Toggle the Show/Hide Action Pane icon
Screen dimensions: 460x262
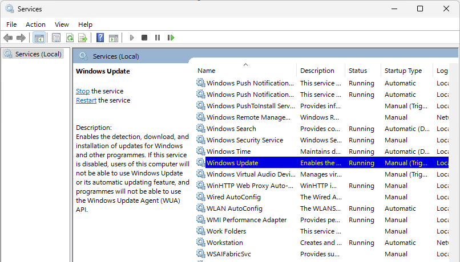tap(114, 38)
